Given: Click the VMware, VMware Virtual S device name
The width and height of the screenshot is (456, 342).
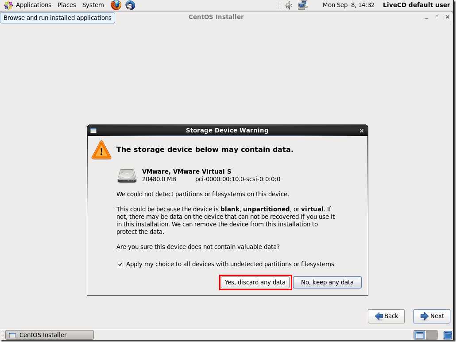Looking at the screenshot, I should (186, 171).
